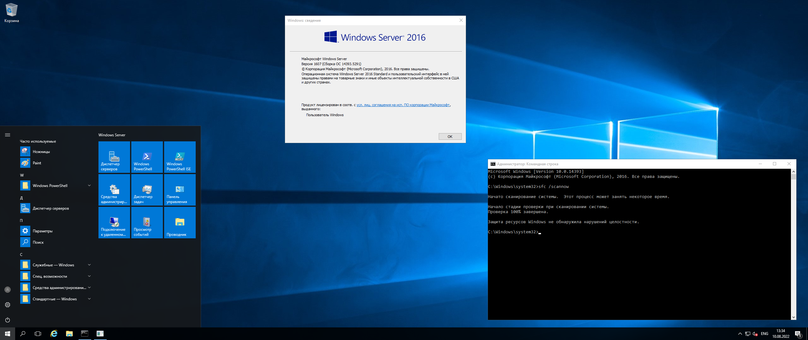
Task: Expand the Служебные — Windows folder
Action: pyautogui.click(x=56, y=265)
